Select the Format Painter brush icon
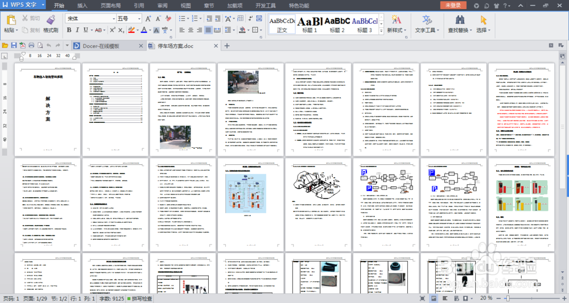569x303 pixels. (x=51, y=19)
